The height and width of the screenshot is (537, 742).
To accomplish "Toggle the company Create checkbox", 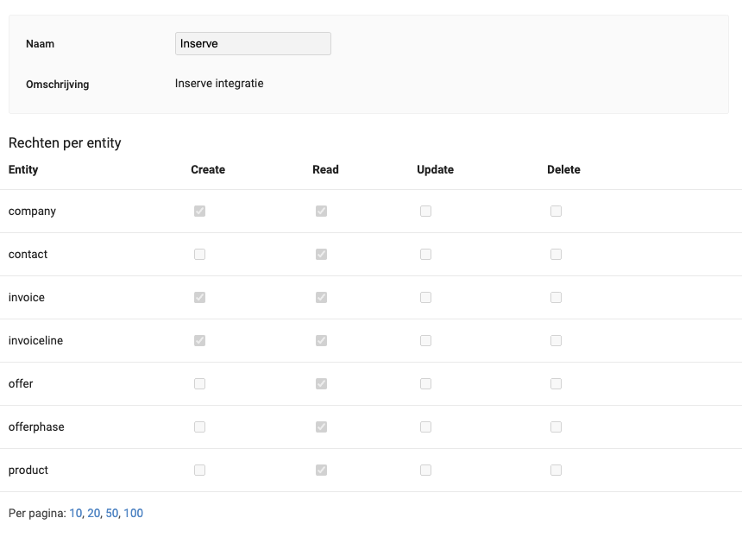I will (x=200, y=211).
